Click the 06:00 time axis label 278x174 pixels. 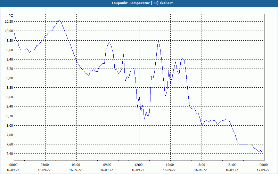point(76,165)
